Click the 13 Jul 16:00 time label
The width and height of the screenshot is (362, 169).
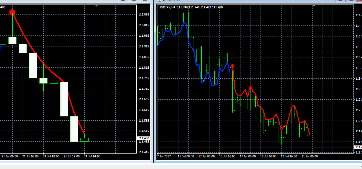click(x=227, y=156)
